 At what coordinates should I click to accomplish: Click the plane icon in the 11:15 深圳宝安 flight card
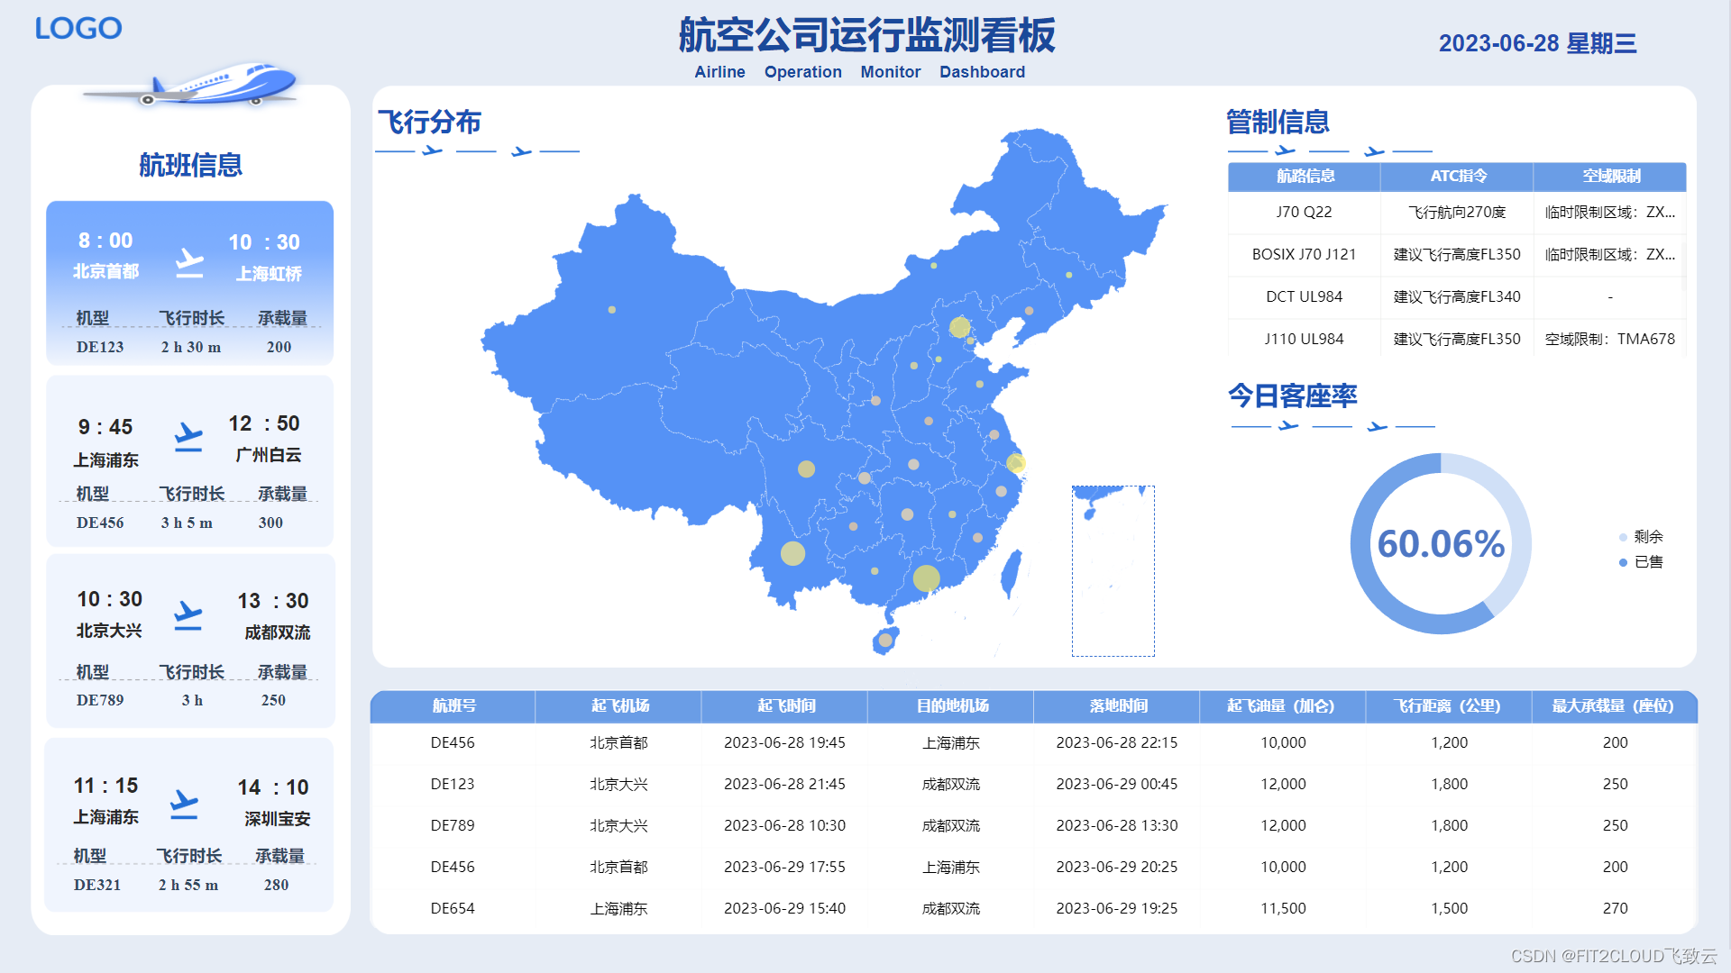[185, 805]
